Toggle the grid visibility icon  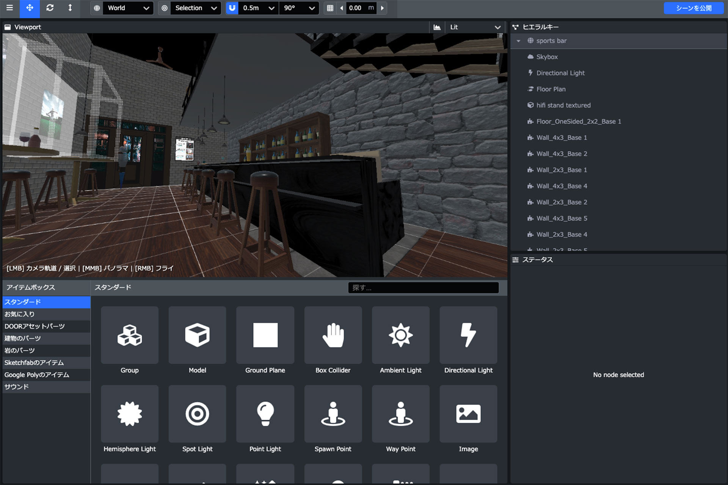330,8
